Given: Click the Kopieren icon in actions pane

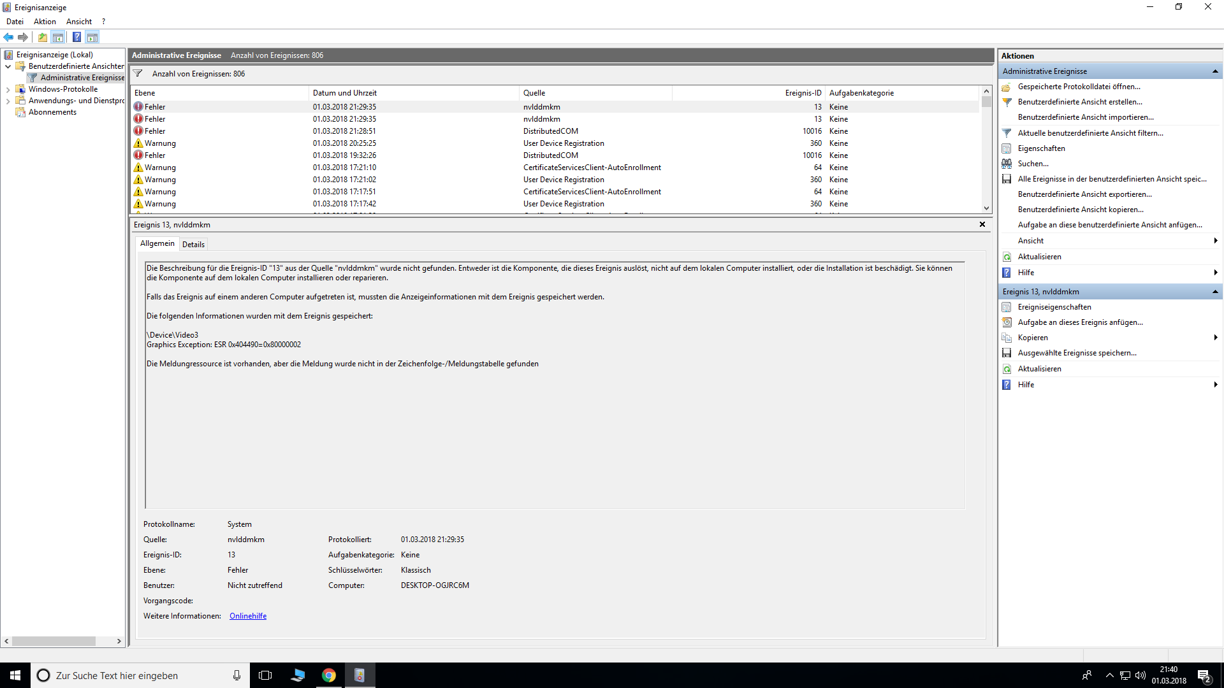Looking at the screenshot, I should tap(1007, 338).
